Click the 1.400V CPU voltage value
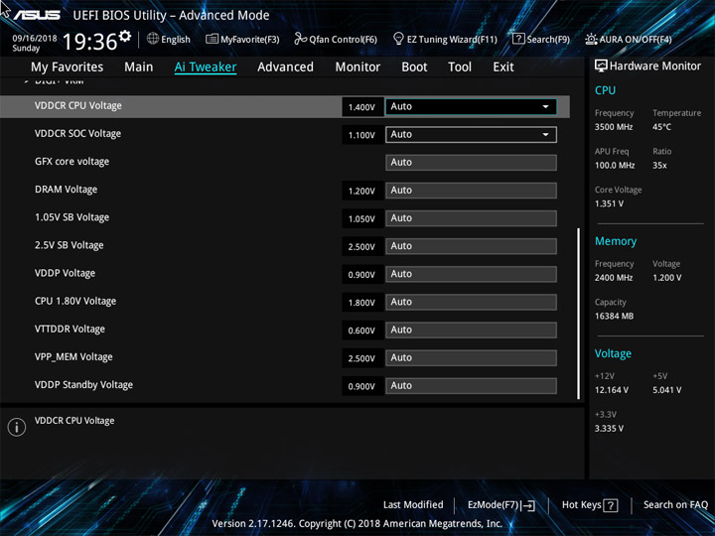 (362, 107)
